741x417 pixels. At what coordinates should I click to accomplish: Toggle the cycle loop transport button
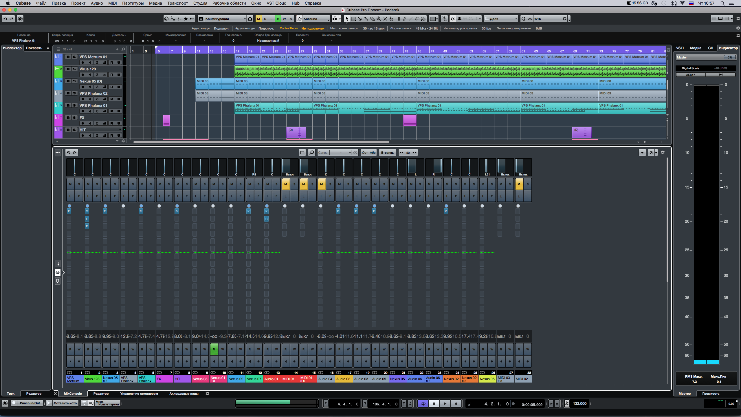pyautogui.click(x=423, y=404)
